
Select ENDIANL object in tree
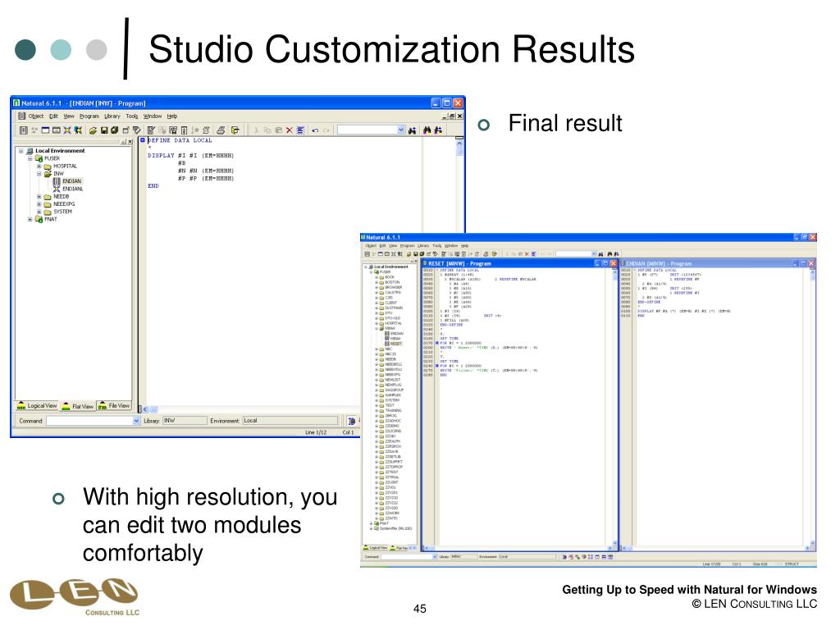pos(72,189)
